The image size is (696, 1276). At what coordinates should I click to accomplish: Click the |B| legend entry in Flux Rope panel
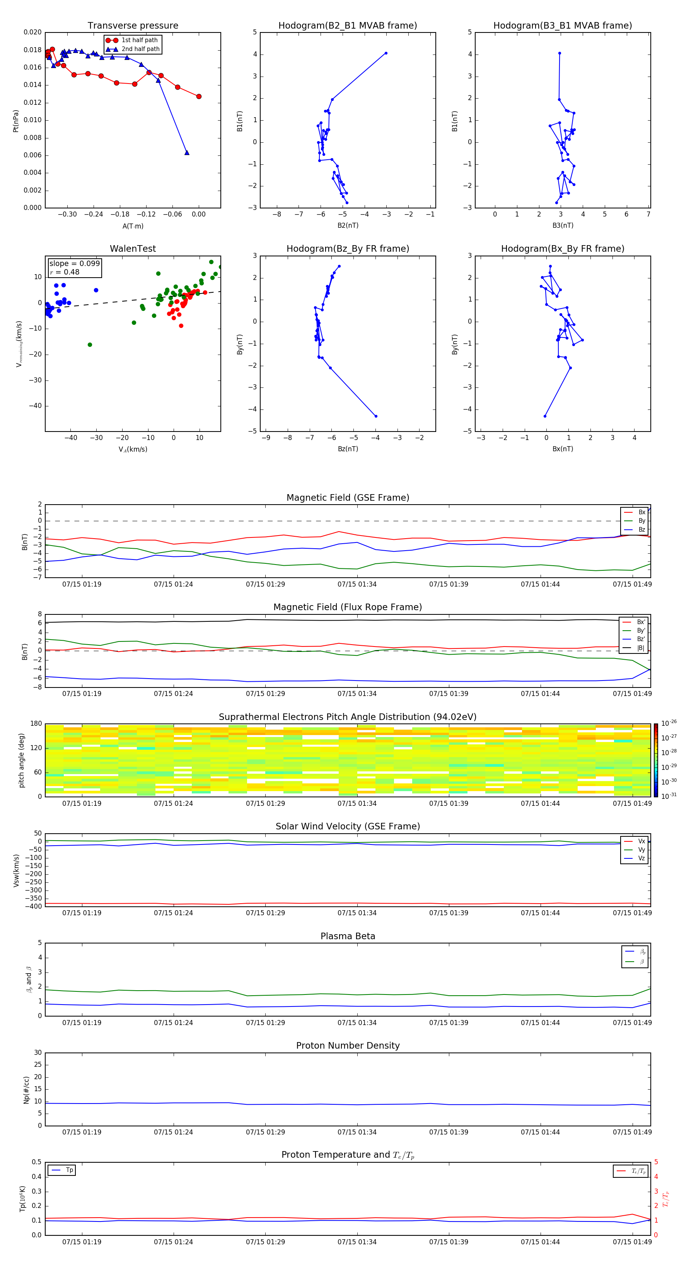[x=634, y=648]
